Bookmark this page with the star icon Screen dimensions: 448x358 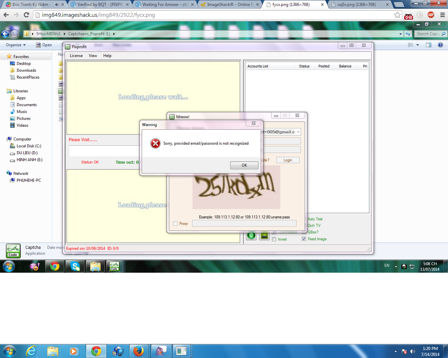397,15
